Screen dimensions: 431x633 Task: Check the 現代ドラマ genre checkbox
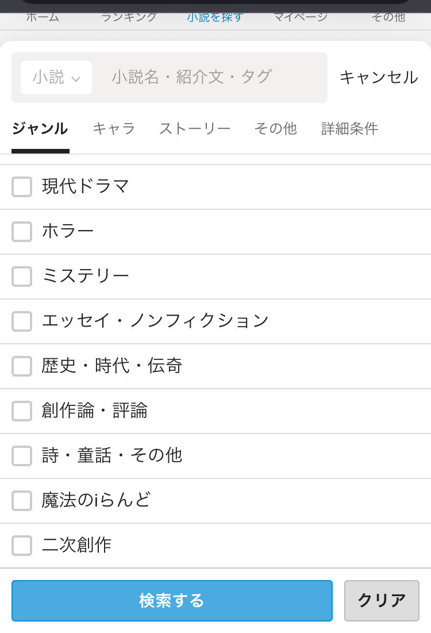click(x=22, y=187)
